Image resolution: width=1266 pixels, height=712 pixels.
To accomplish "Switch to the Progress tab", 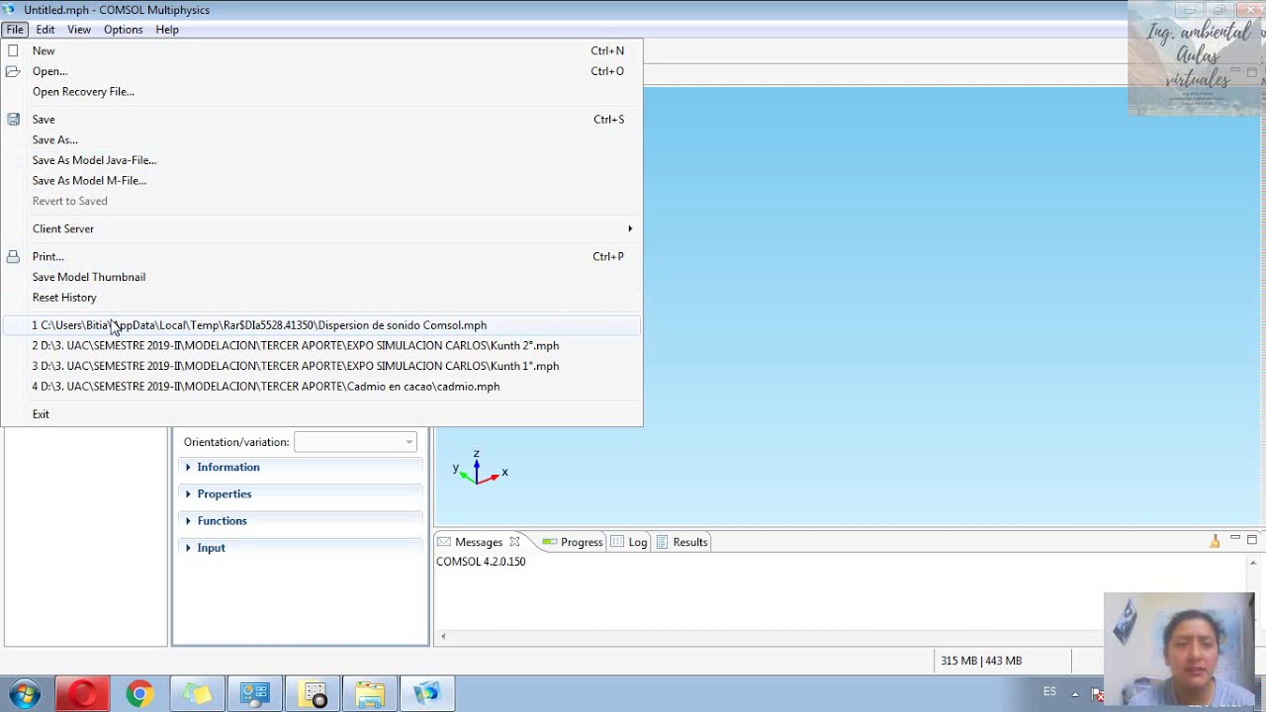I will [573, 542].
